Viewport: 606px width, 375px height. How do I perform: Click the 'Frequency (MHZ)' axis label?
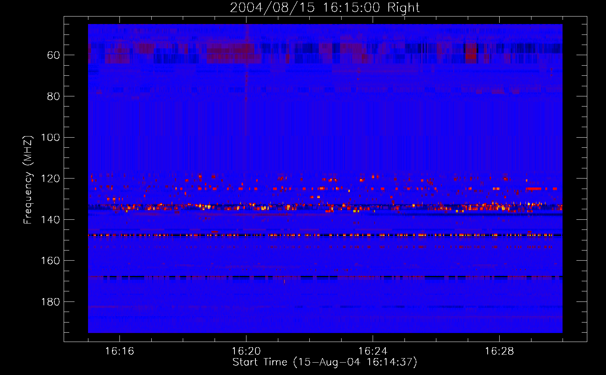tap(28, 179)
